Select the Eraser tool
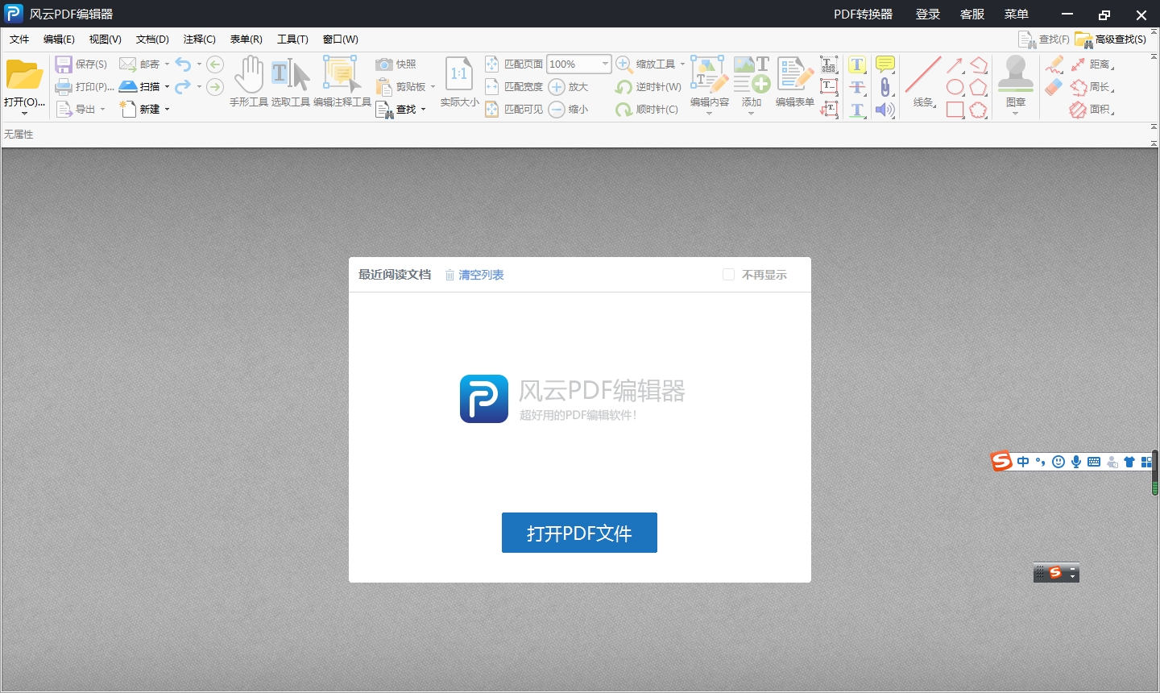The height and width of the screenshot is (693, 1160). [x=1054, y=87]
